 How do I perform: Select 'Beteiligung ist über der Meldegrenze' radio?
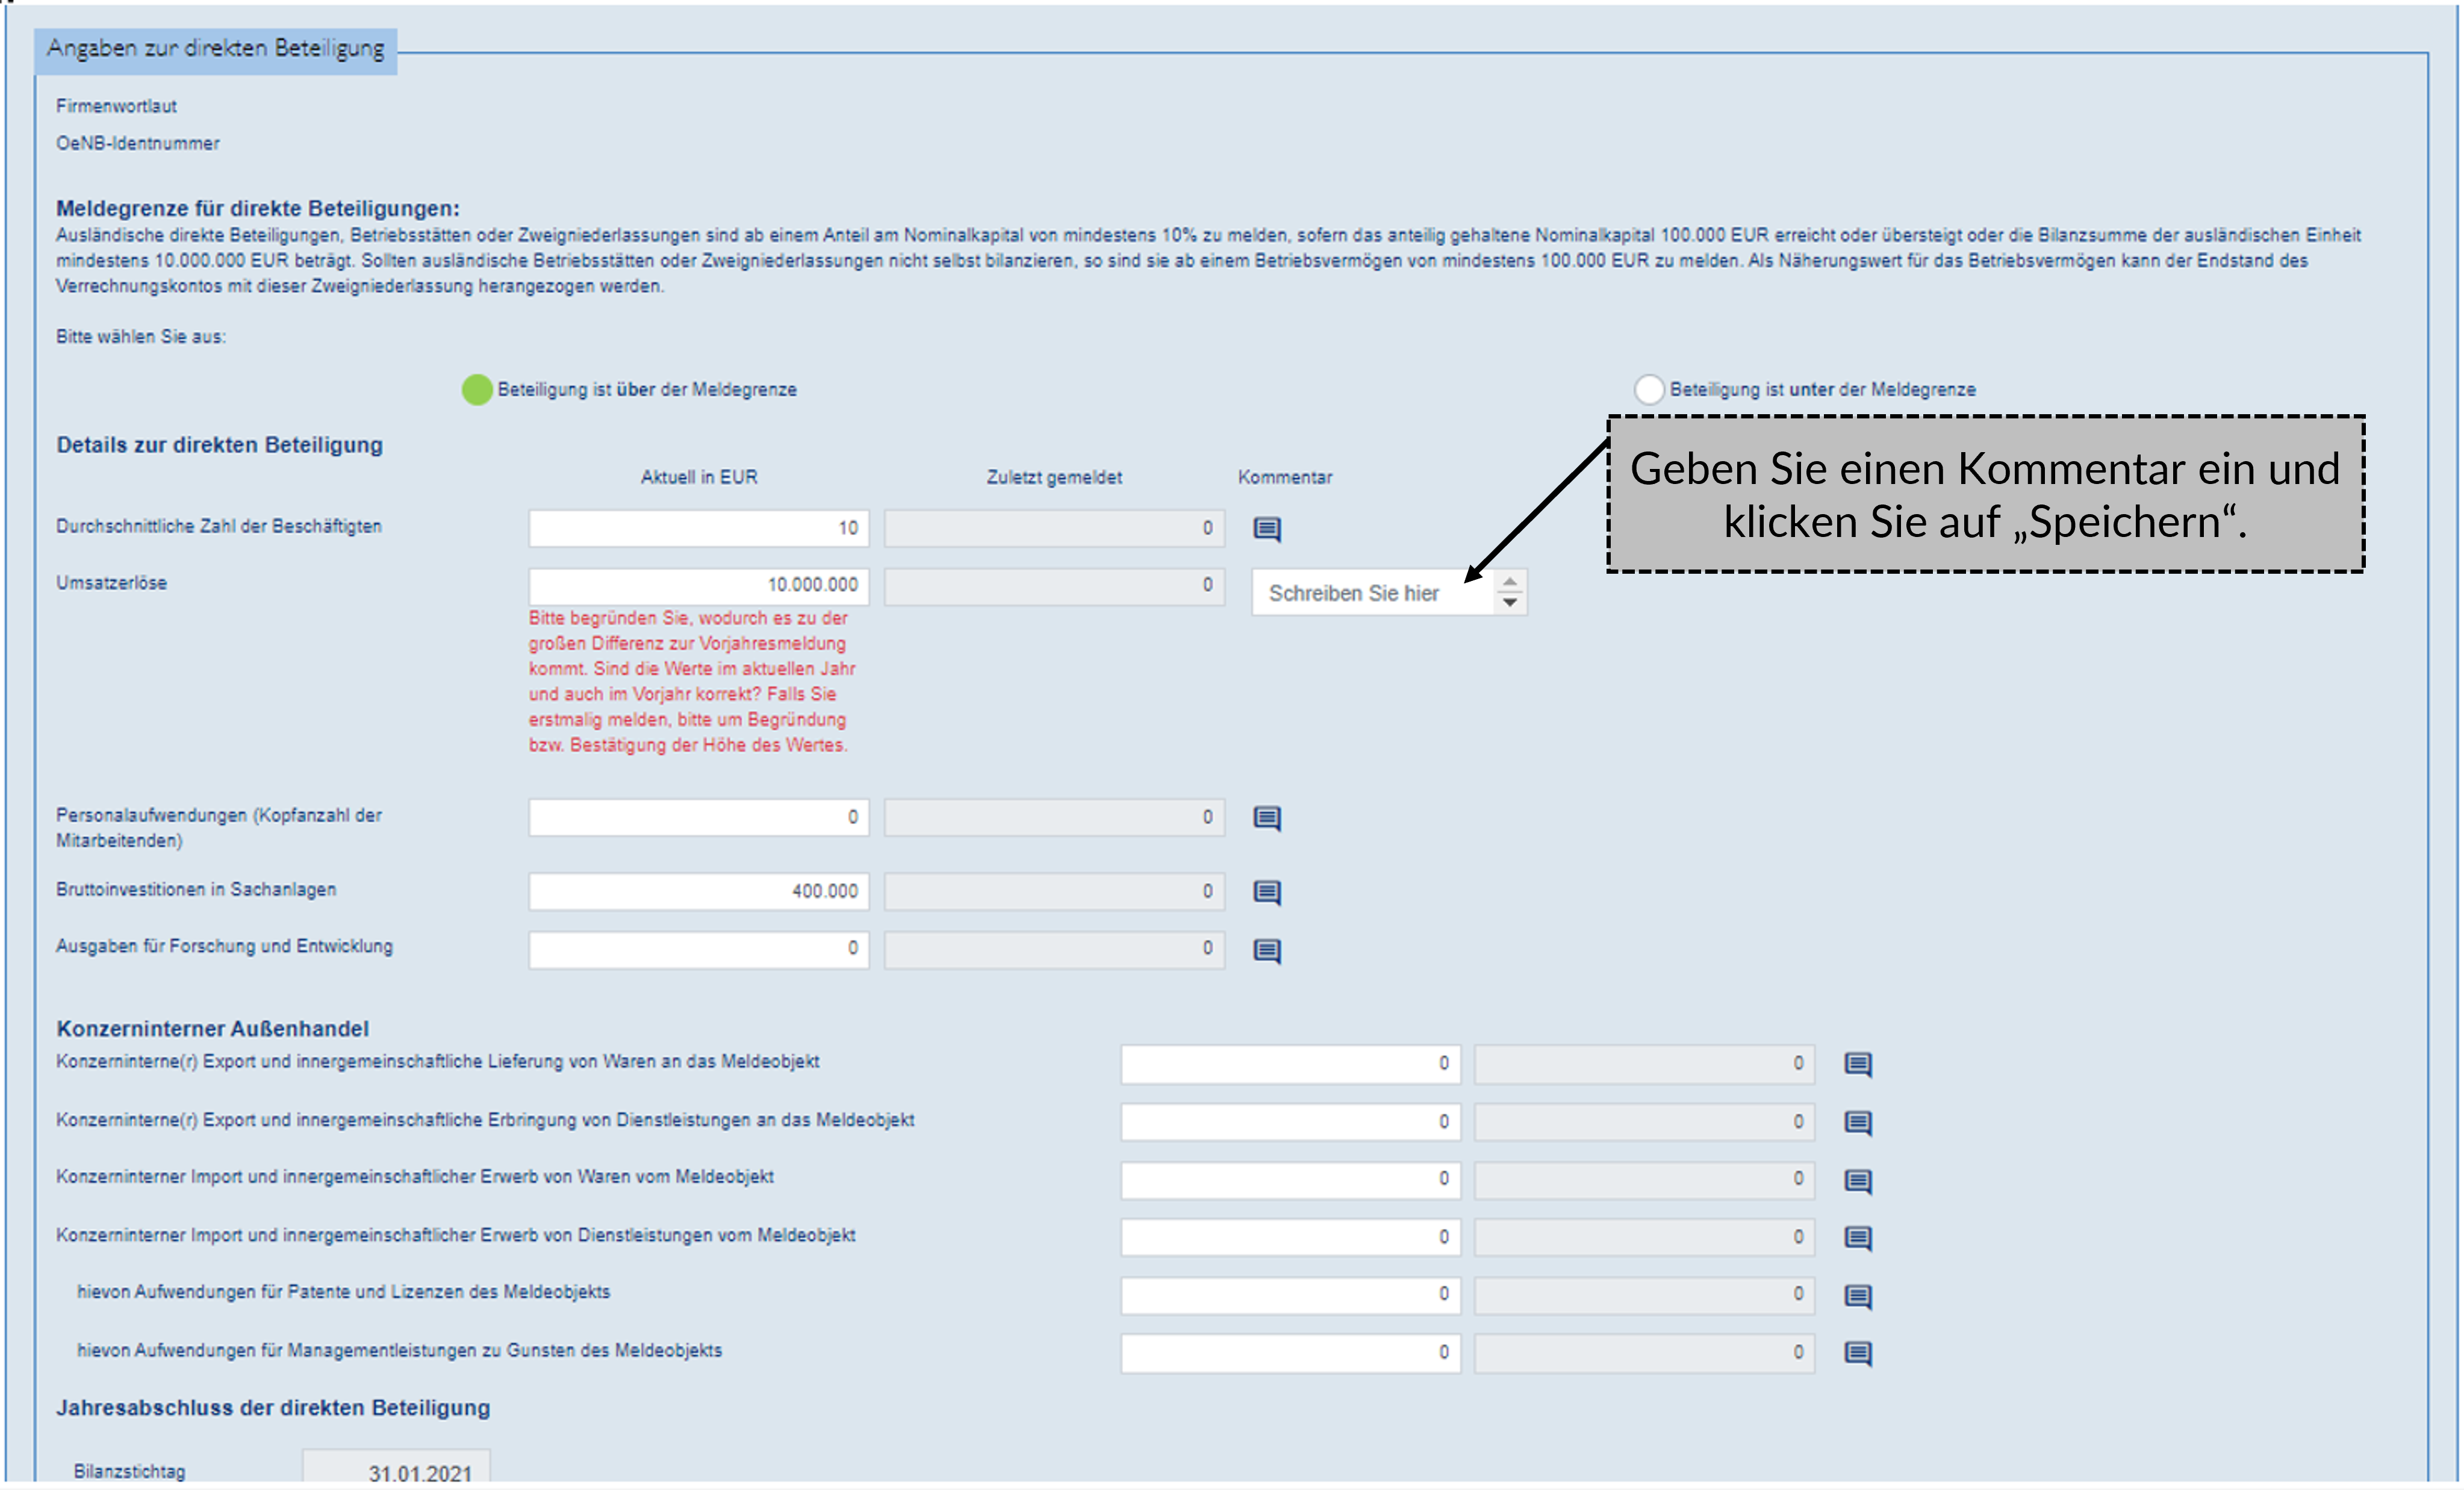(x=477, y=389)
